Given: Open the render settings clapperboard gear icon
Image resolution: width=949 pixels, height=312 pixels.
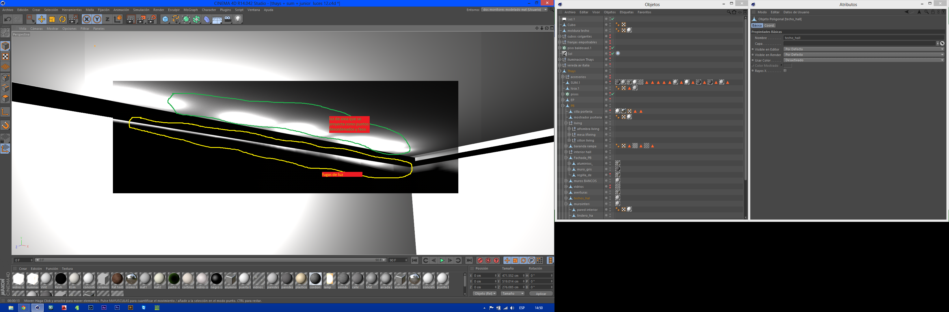Looking at the screenshot, I should pos(151,19).
